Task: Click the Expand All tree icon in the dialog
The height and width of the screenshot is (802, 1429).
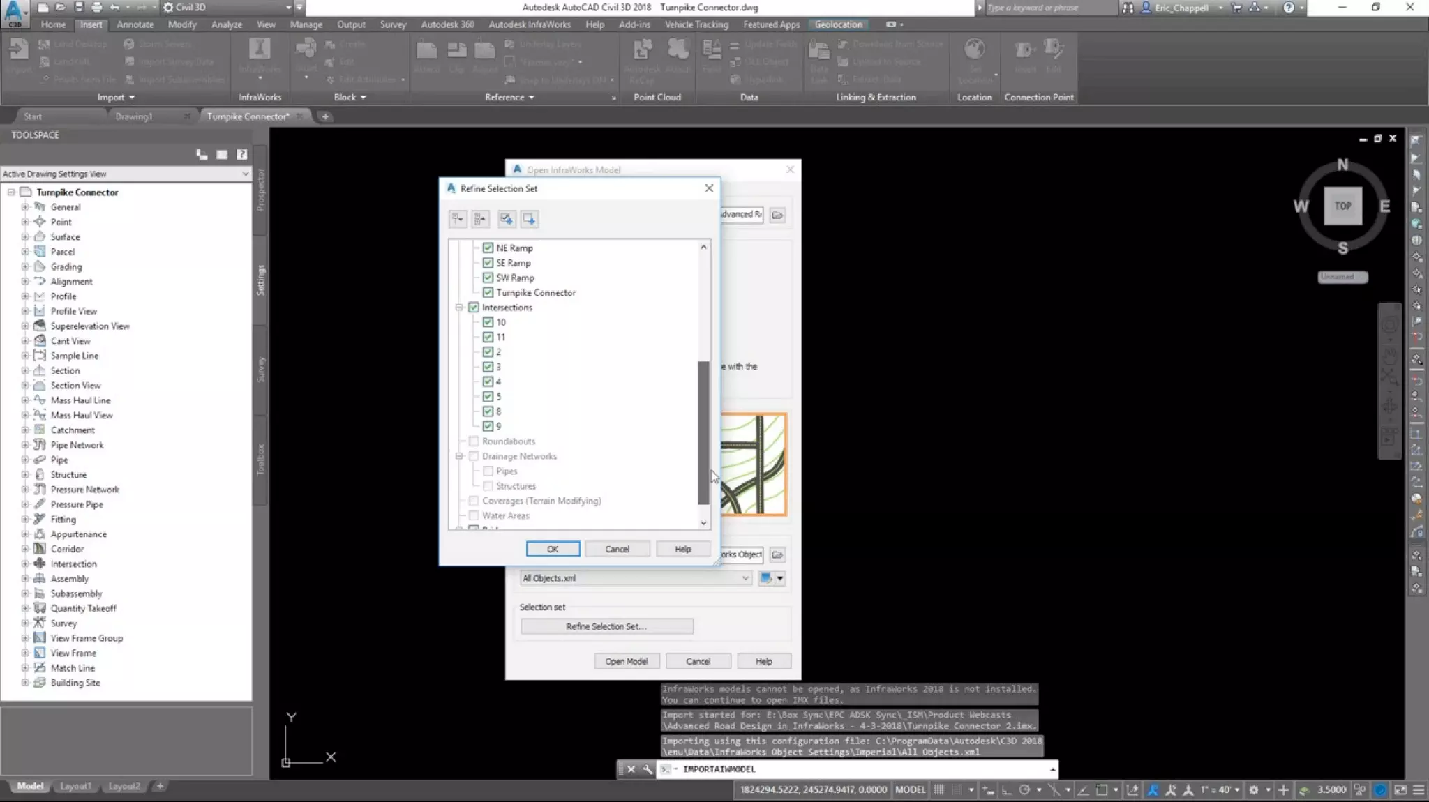Action: pos(458,219)
